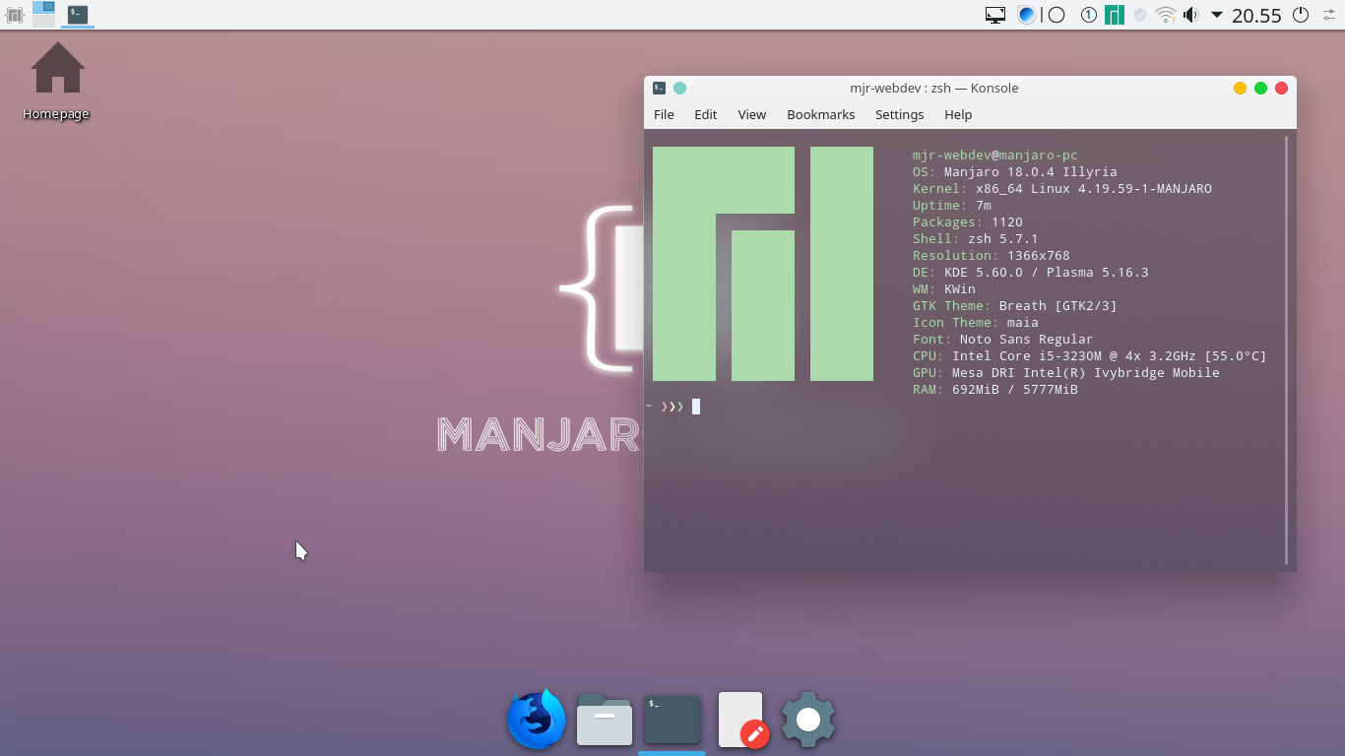Viewport: 1345px width, 756px height.
Task: Click the green Manjaro ASCII logo in terminal
Action: tap(763, 264)
